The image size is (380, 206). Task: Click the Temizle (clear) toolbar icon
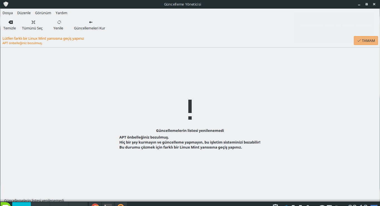click(x=10, y=22)
